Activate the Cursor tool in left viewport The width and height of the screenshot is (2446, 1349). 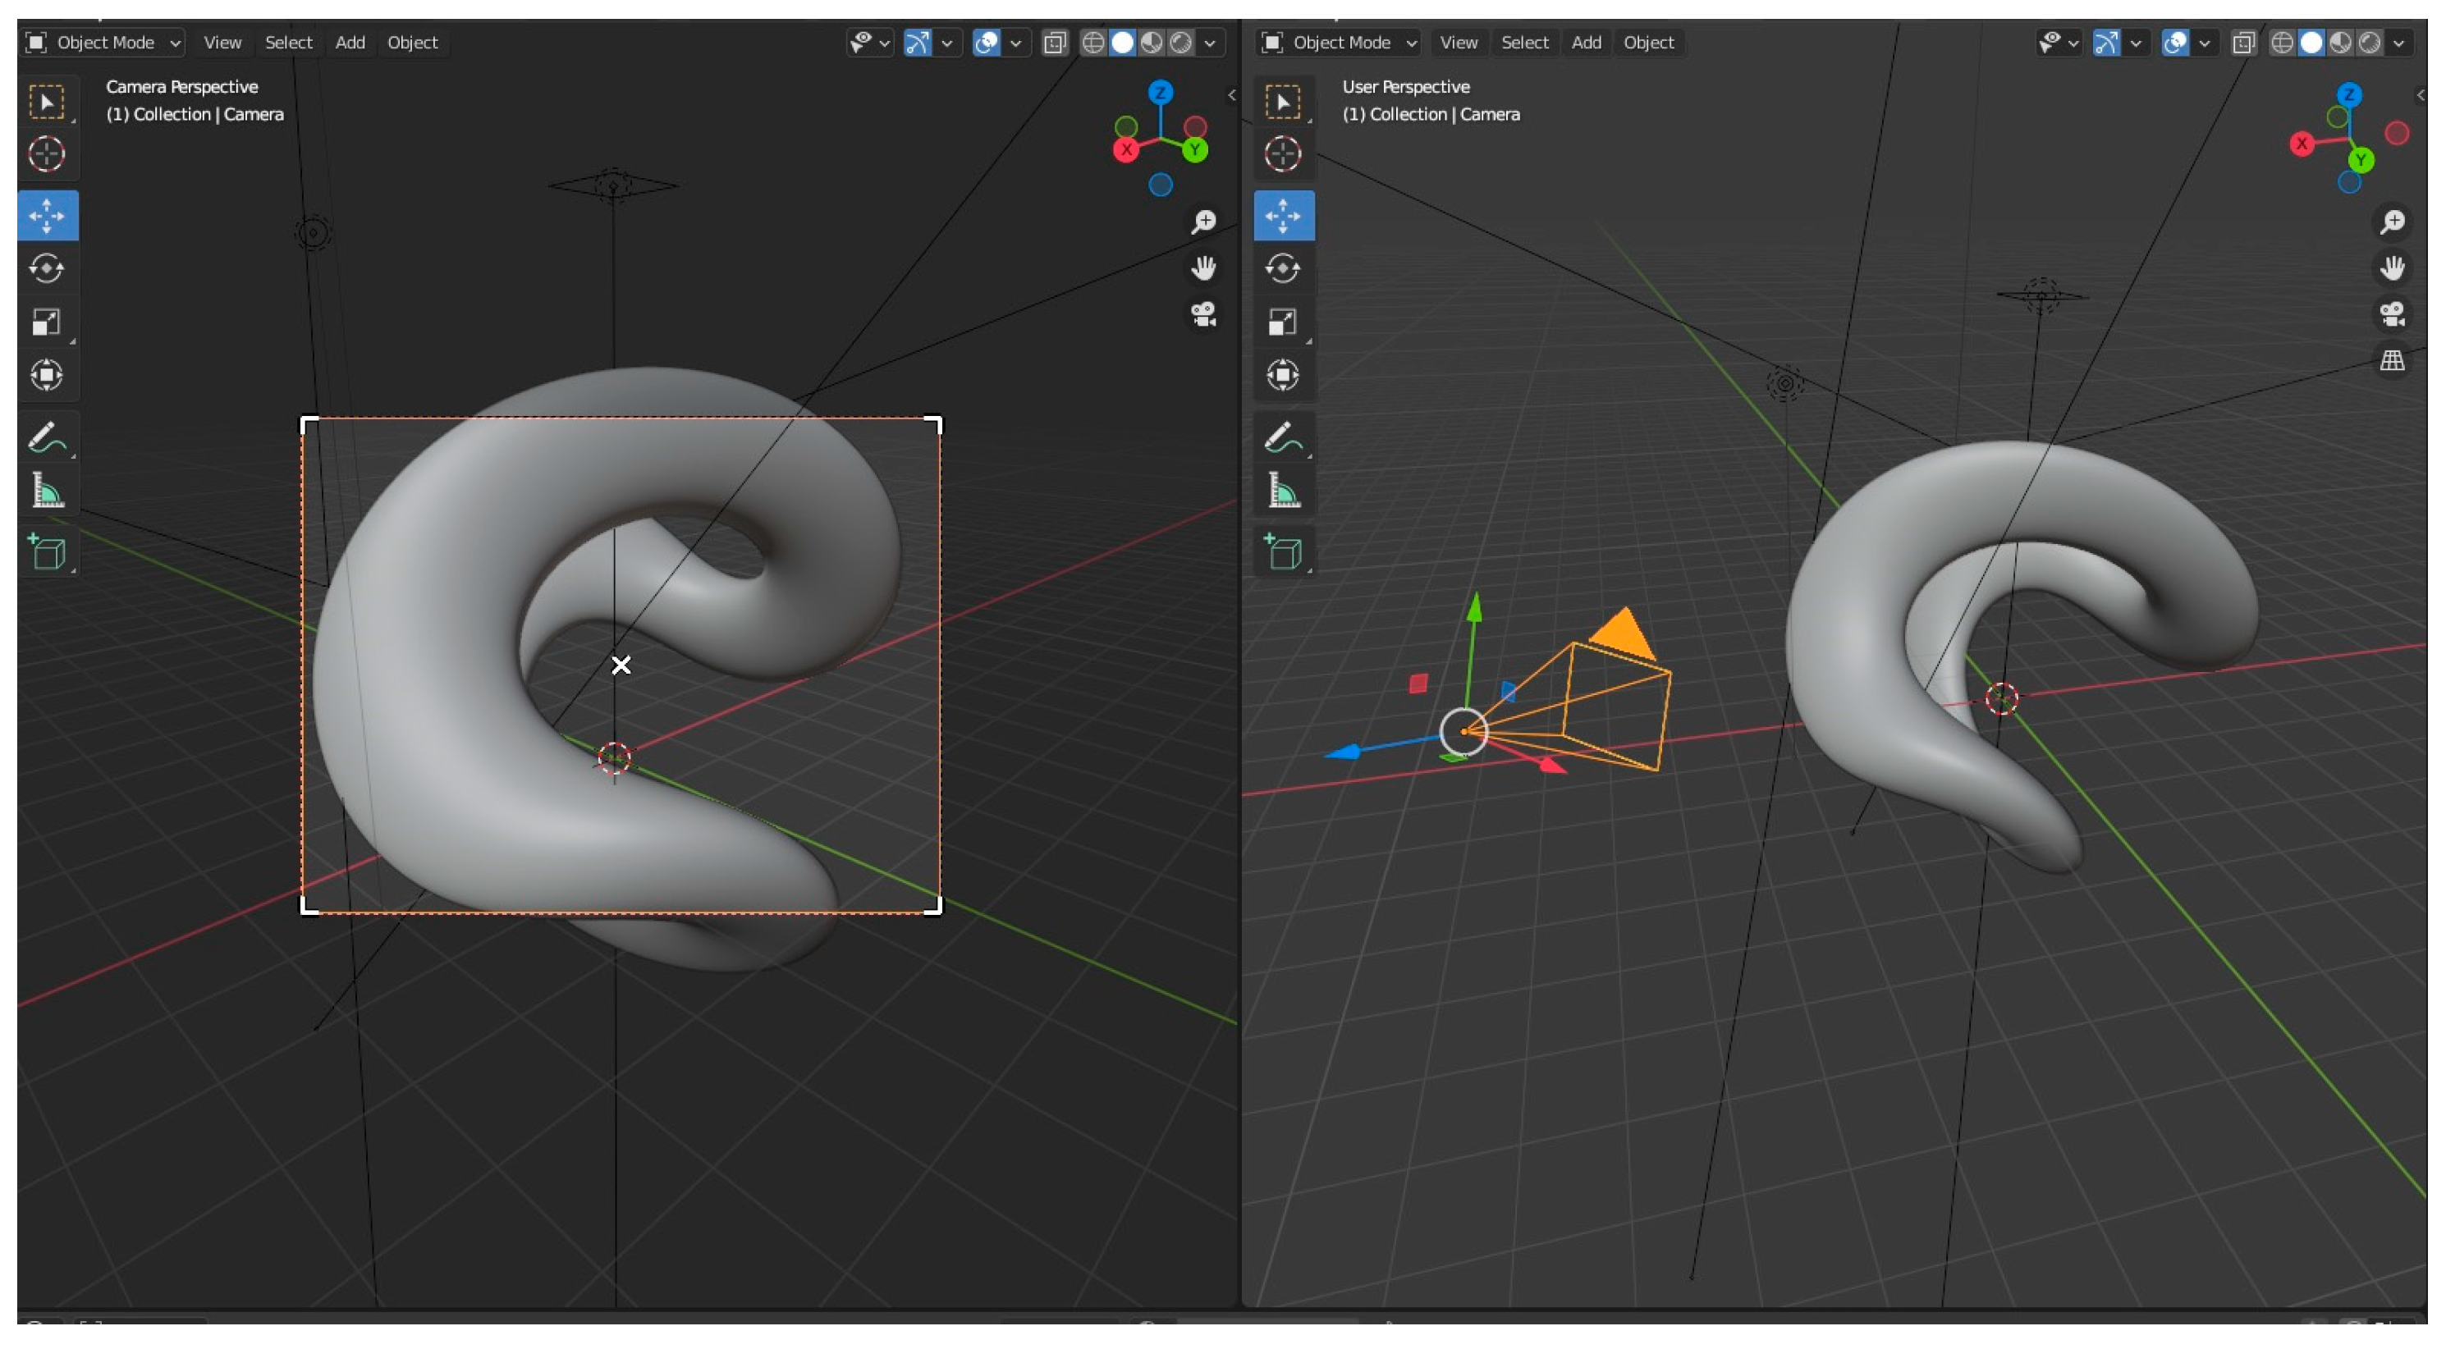(x=47, y=153)
